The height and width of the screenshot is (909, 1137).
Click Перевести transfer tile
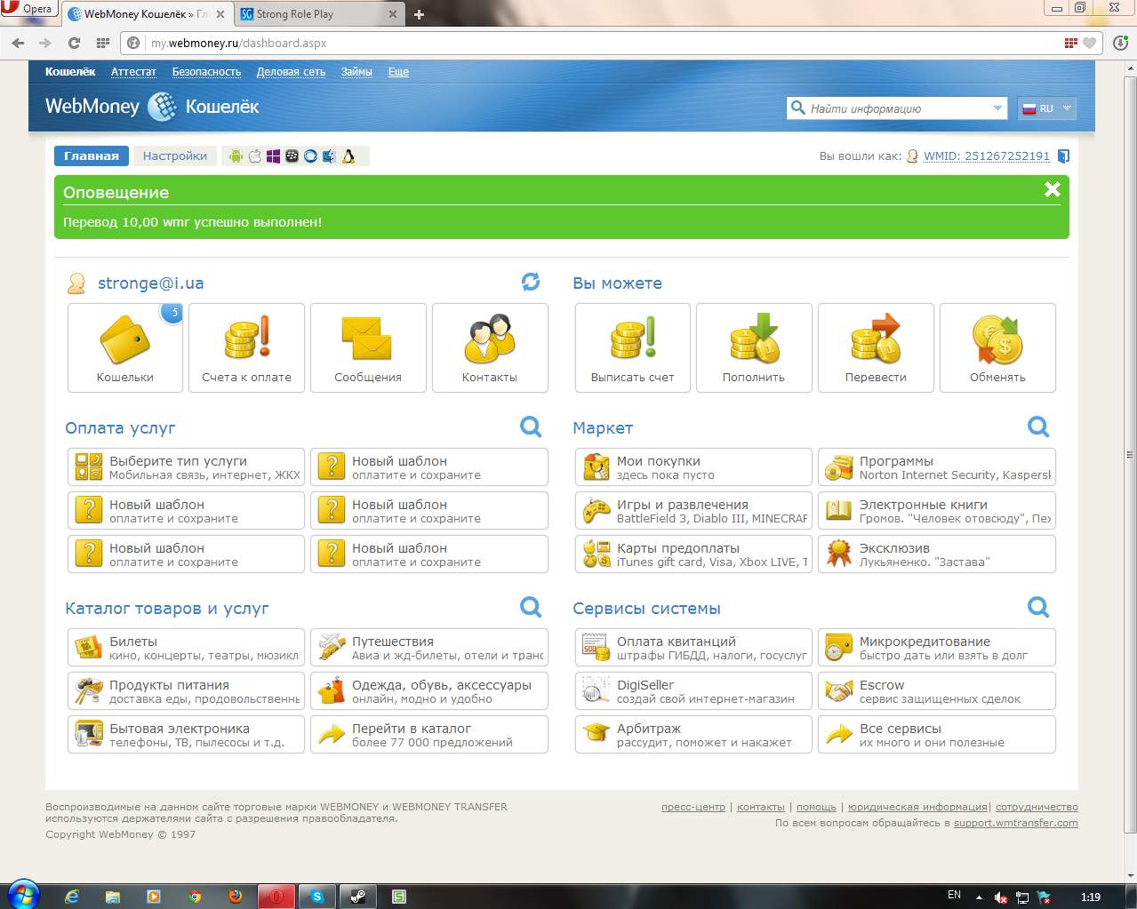pyautogui.click(x=876, y=347)
